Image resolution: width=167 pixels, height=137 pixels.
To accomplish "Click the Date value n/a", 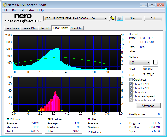I will pos(142,47).
